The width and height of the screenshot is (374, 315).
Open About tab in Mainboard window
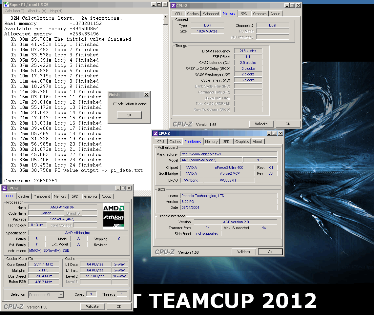pos(257,142)
